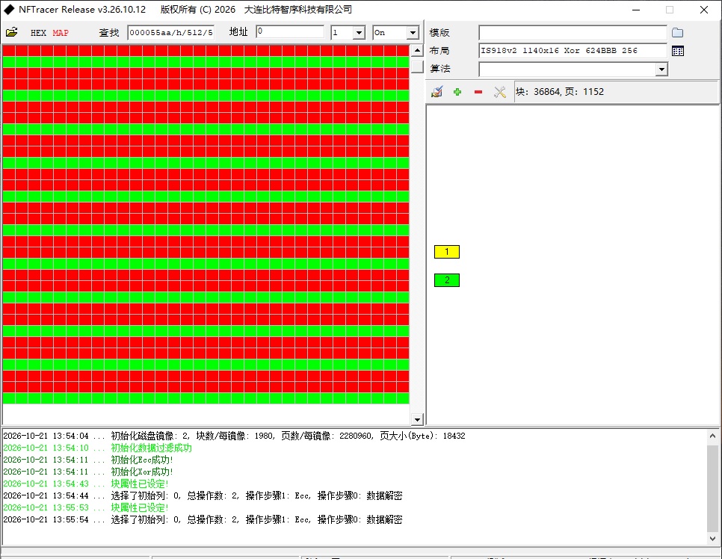
Task: Select the yellow block labeled 1
Action: (447, 252)
